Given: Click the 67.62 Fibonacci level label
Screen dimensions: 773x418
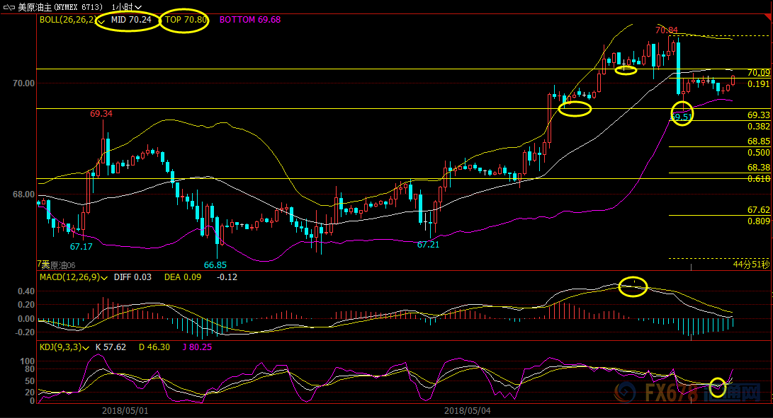Looking at the screenshot, I should [759, 210].
